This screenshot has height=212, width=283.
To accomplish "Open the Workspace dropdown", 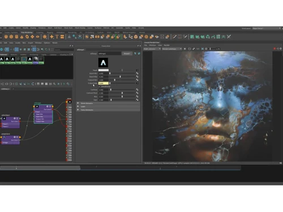I will (267, 28).
